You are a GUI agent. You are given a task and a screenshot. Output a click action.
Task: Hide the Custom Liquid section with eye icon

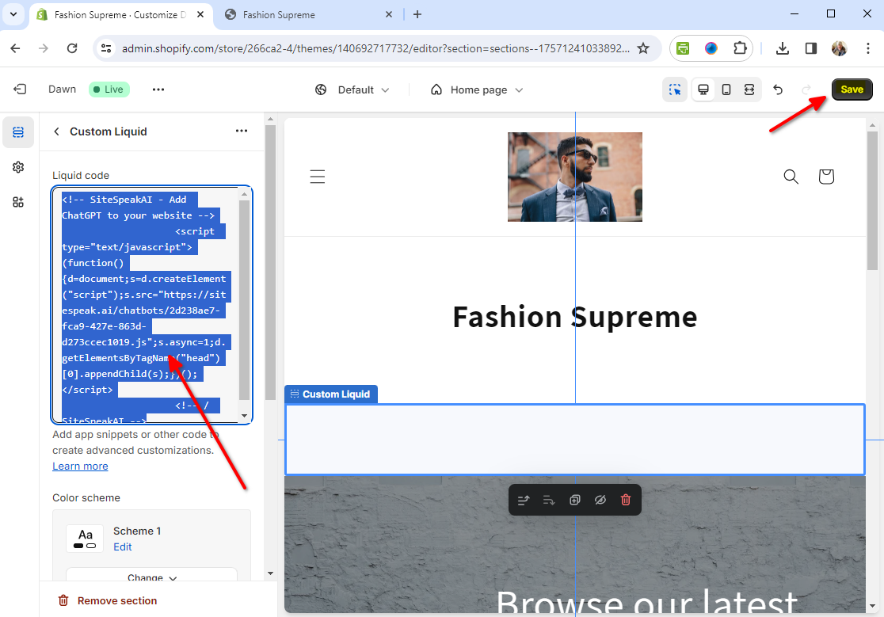600,500
